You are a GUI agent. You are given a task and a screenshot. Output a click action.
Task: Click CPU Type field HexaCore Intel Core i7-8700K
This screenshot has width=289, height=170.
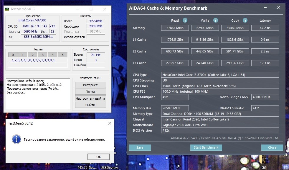point(220,75)
